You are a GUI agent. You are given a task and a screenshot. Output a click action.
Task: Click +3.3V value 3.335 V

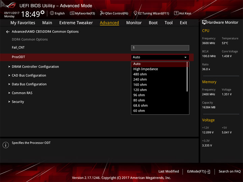click(x=207, y=146)
